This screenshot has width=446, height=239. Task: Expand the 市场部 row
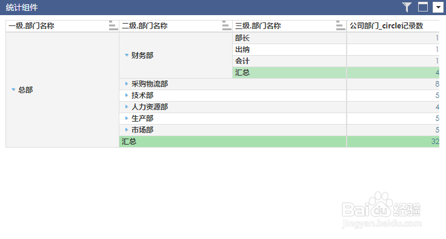(127, 129)
